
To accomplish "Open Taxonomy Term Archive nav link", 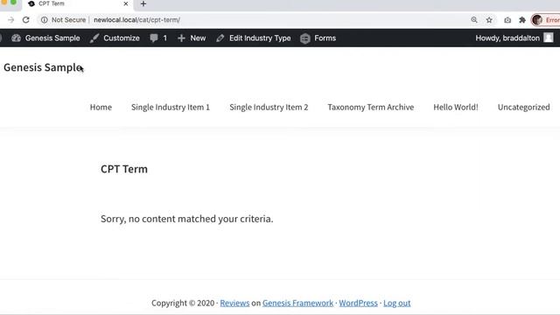I will [x=371, y=107].
